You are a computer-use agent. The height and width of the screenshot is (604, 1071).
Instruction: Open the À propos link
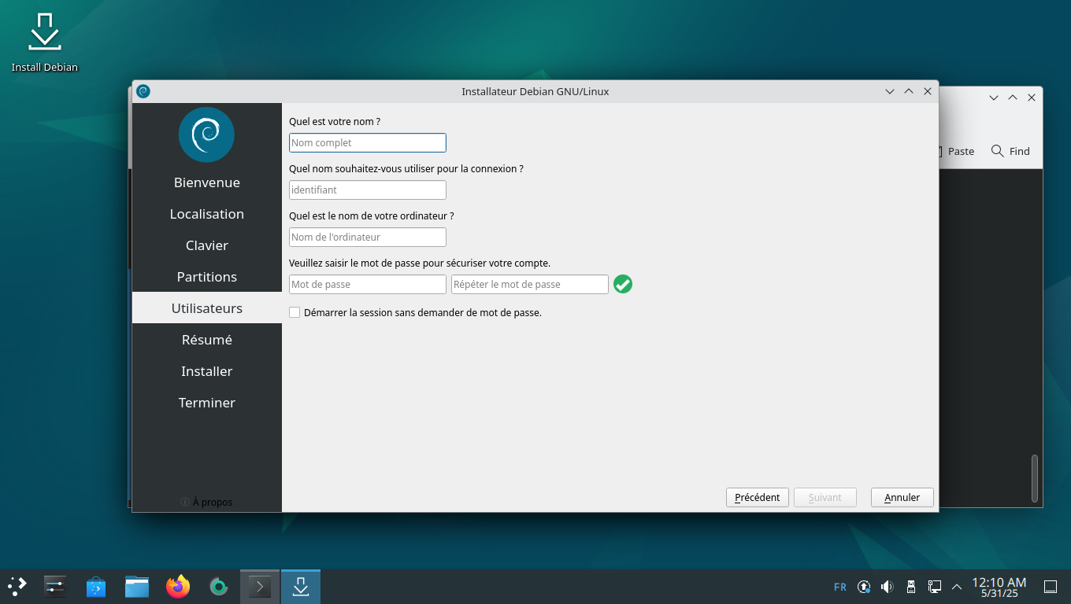click(x=206, y=502)
